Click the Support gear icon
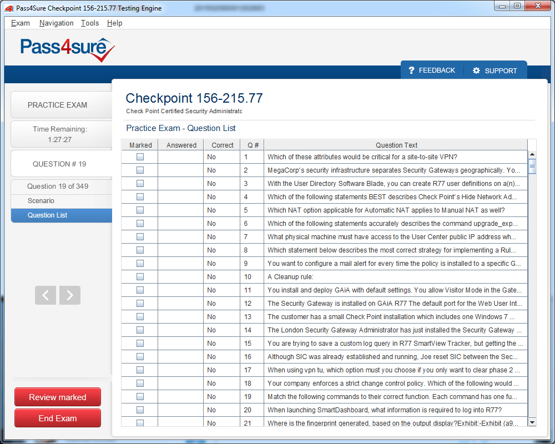 click(x=476, y=70)
